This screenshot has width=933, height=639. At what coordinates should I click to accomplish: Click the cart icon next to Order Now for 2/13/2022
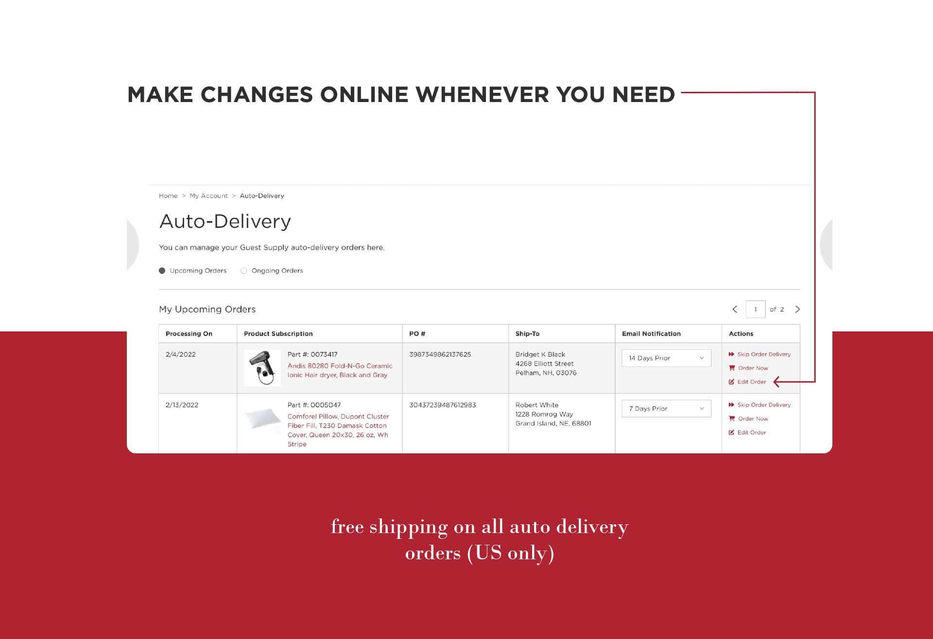coord(732,418)
